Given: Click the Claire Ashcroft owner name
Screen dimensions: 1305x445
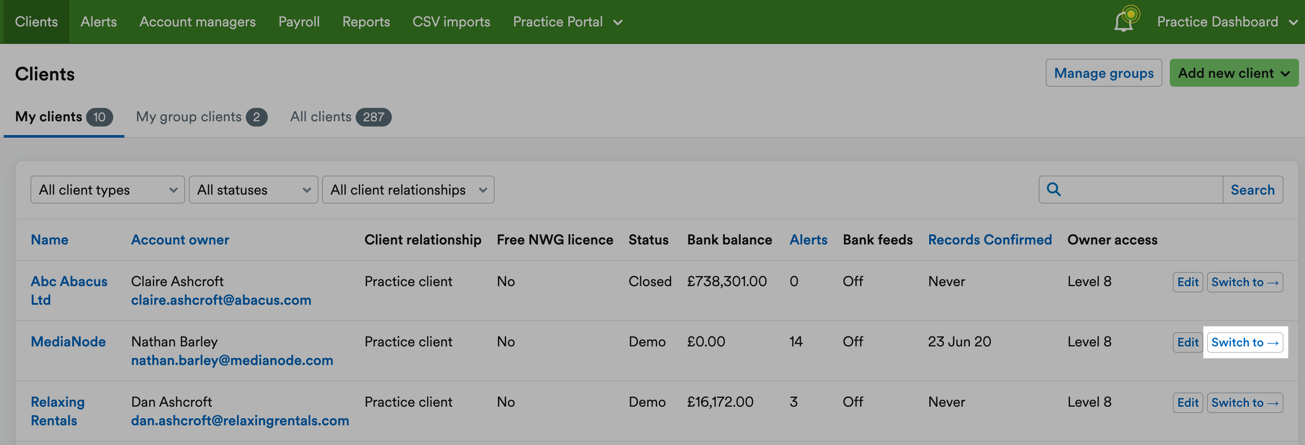Looking at the screenshot, I should pyautogui.click(x=177, y=282).
